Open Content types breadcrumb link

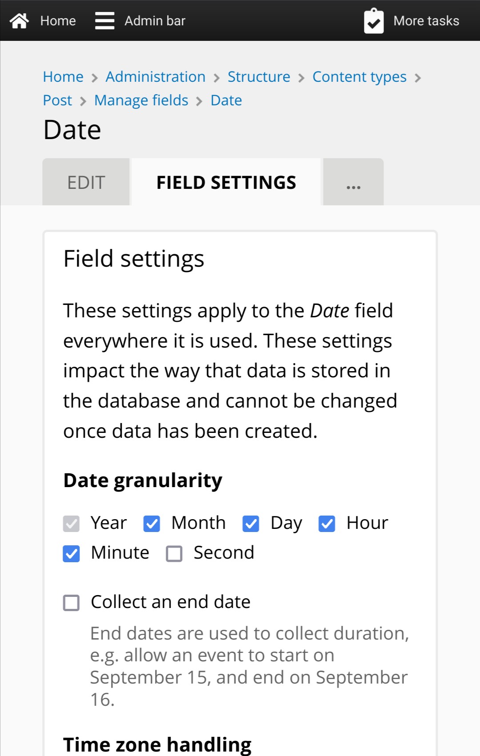(x=359, y=77)
